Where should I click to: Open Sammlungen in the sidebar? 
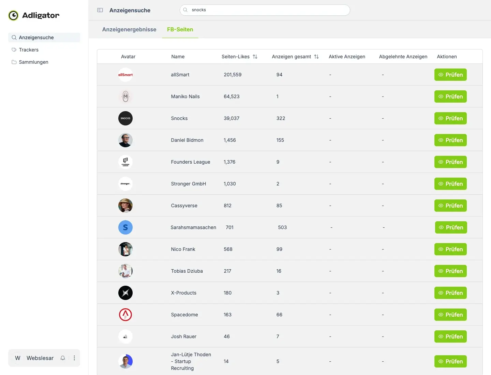point(44,62)
